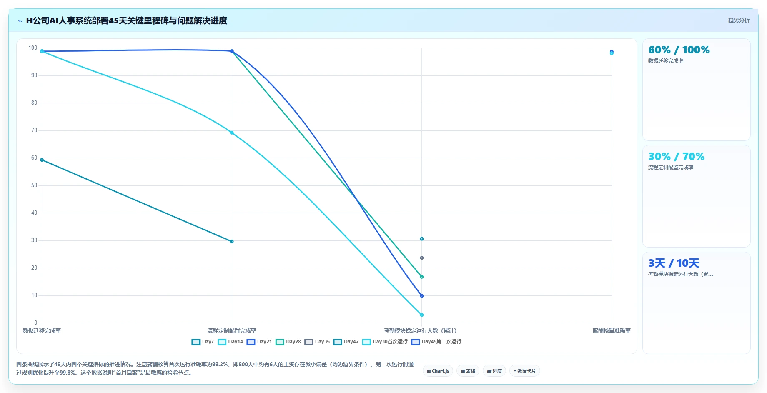
Task: Toggle the Day7 legend series
Action: [203, 342]
